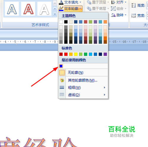Pick tan theme color swatch
This screenshot has width=148, height=147.
[x=71, y=22]
